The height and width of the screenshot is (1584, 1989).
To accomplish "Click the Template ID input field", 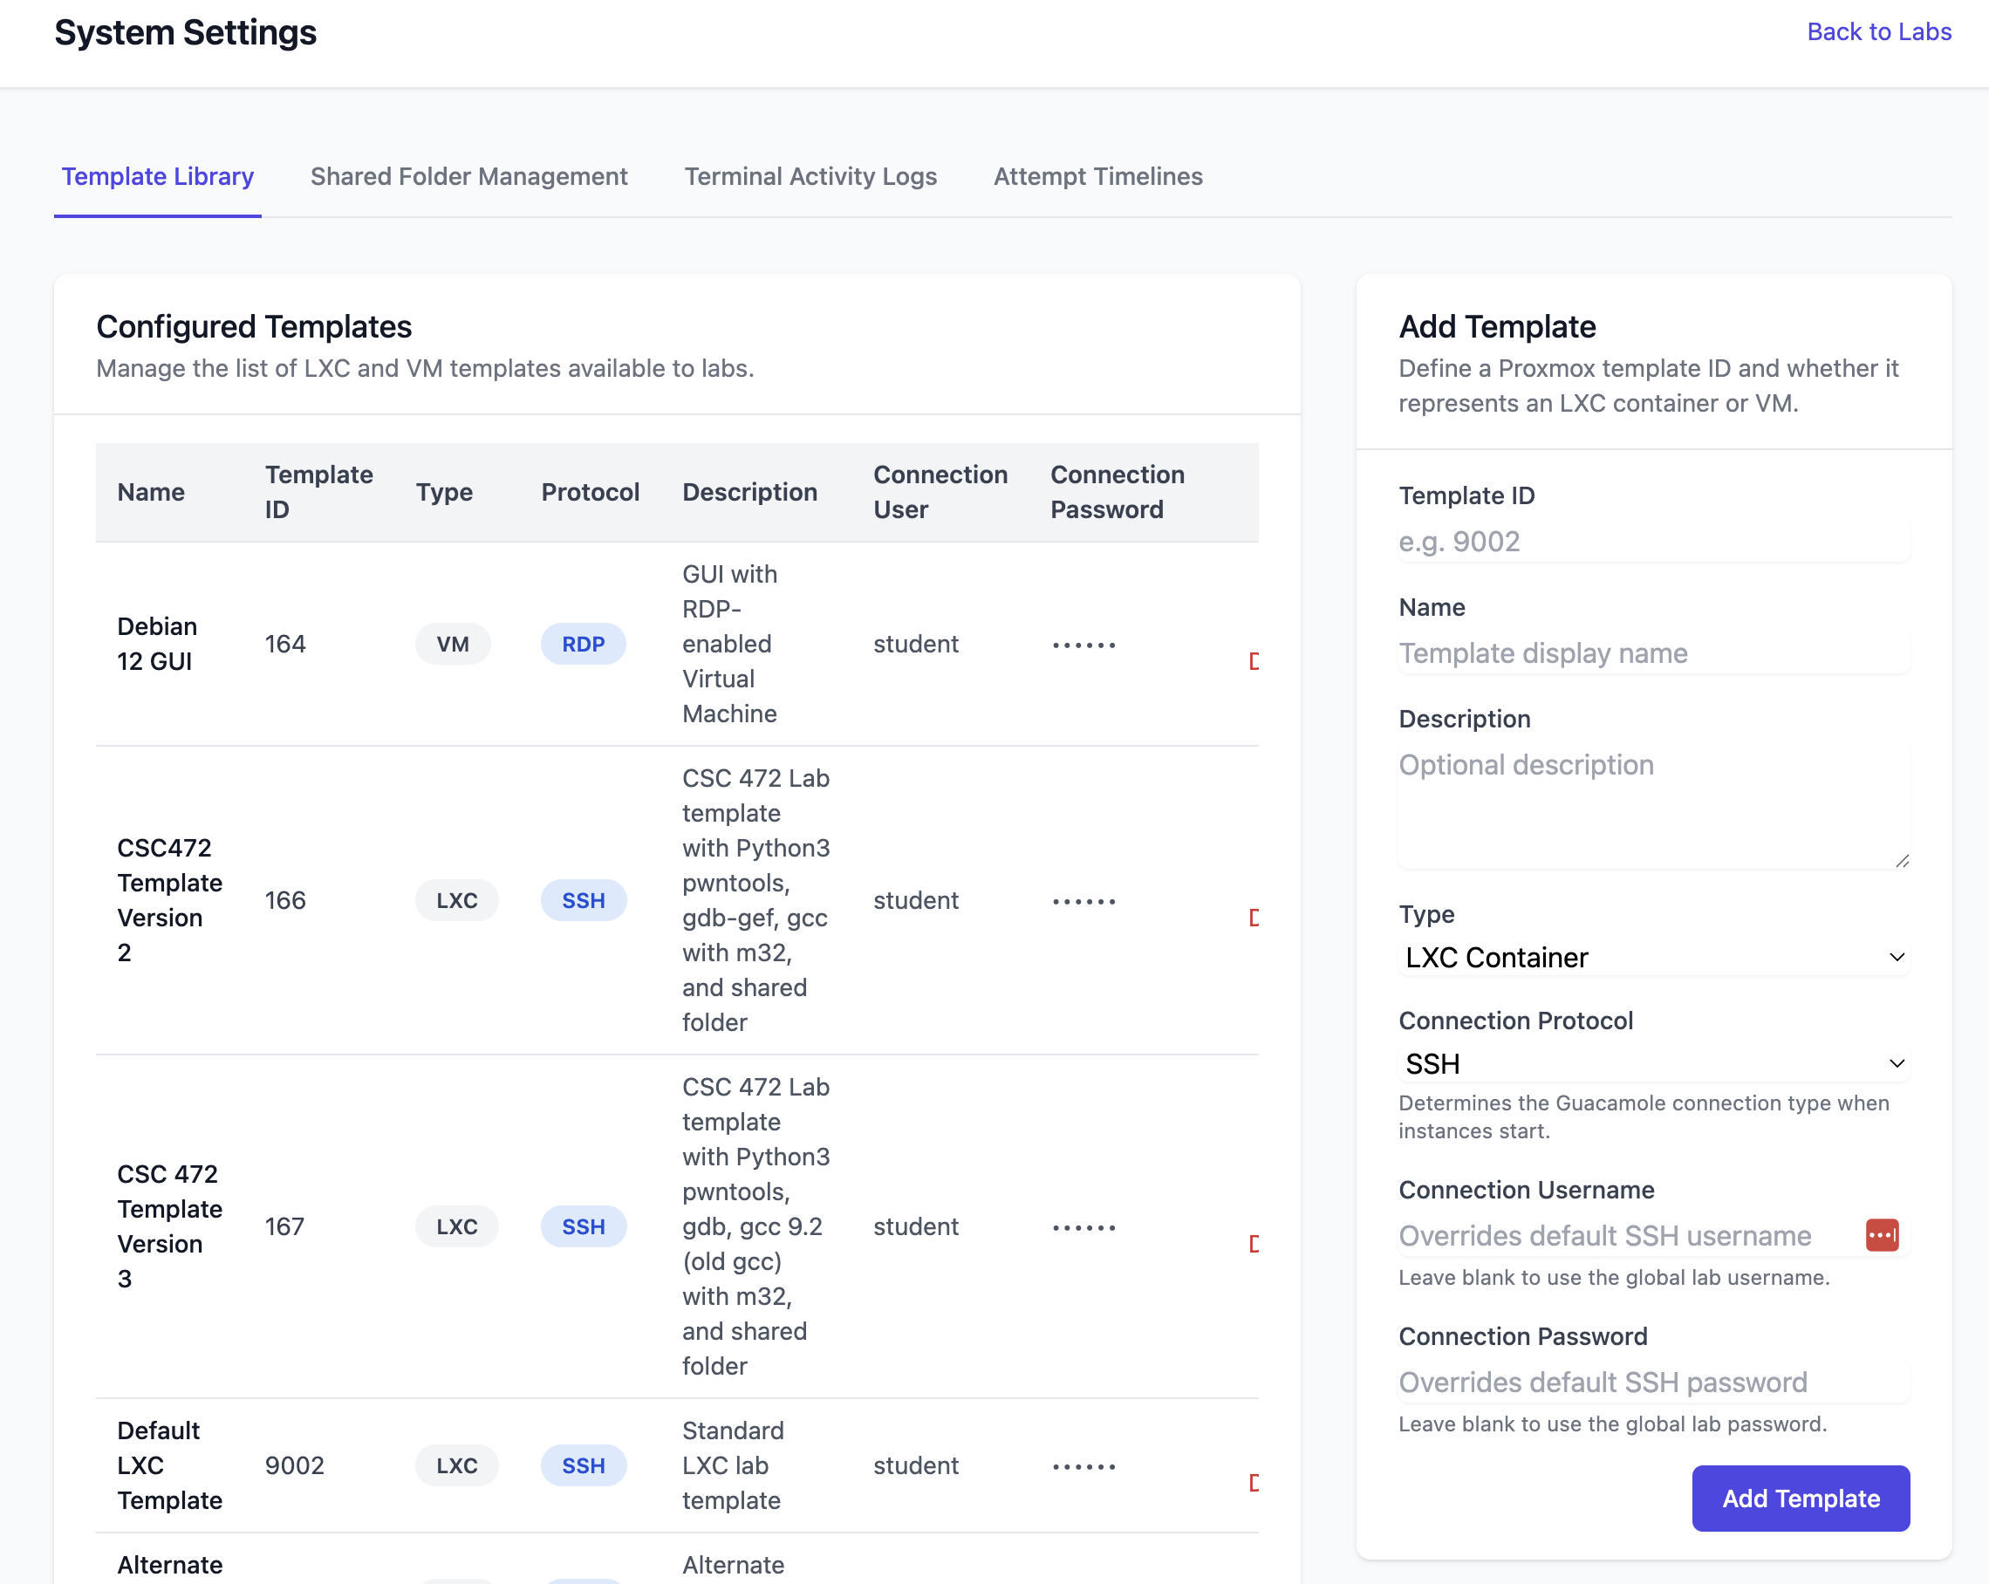I will 1653,542.
